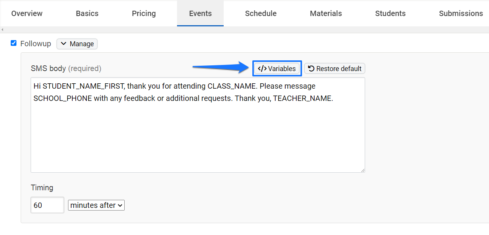Click the chevron icon on Manage
The height and width of the screenshot is (235, 489).
[63, 44]
